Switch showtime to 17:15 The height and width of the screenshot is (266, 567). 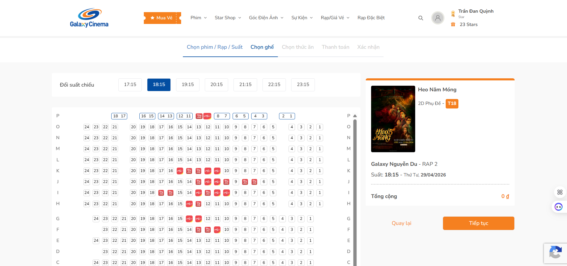pos(130,85)
